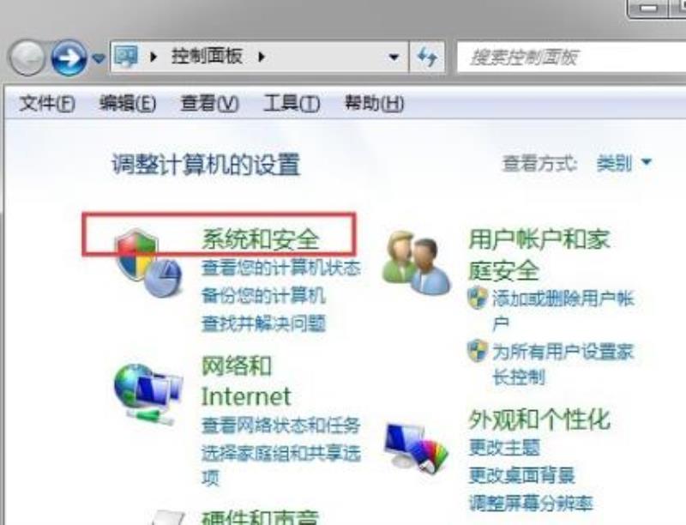The image size is (686, 525).
Task: Open the 查看(V) menu
Action: (x=209, y=104)
